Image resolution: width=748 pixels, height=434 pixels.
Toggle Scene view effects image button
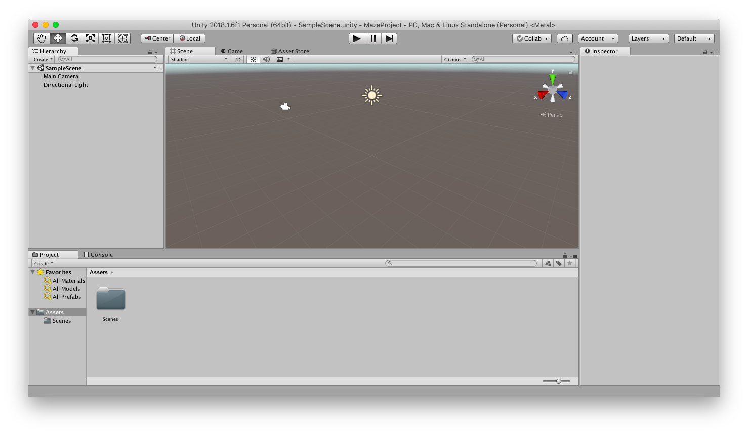pyautogui.click(x=280, y=59)
